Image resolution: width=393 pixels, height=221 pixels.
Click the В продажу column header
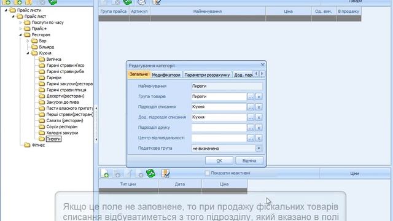349,11
